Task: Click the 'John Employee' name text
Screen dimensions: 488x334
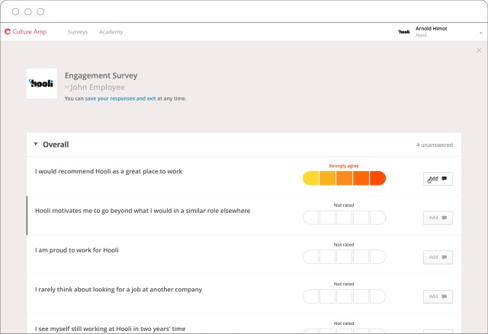Action: [x=98, y=87]
